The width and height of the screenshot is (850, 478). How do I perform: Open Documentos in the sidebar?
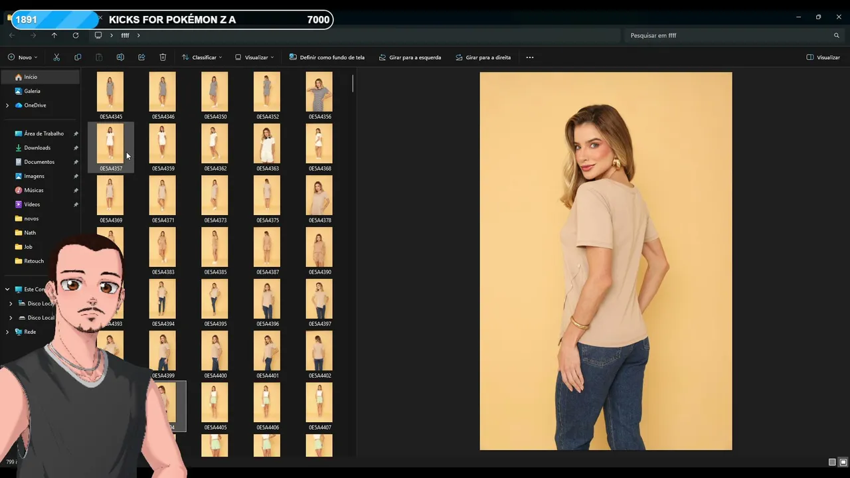(x=40, y=162)
